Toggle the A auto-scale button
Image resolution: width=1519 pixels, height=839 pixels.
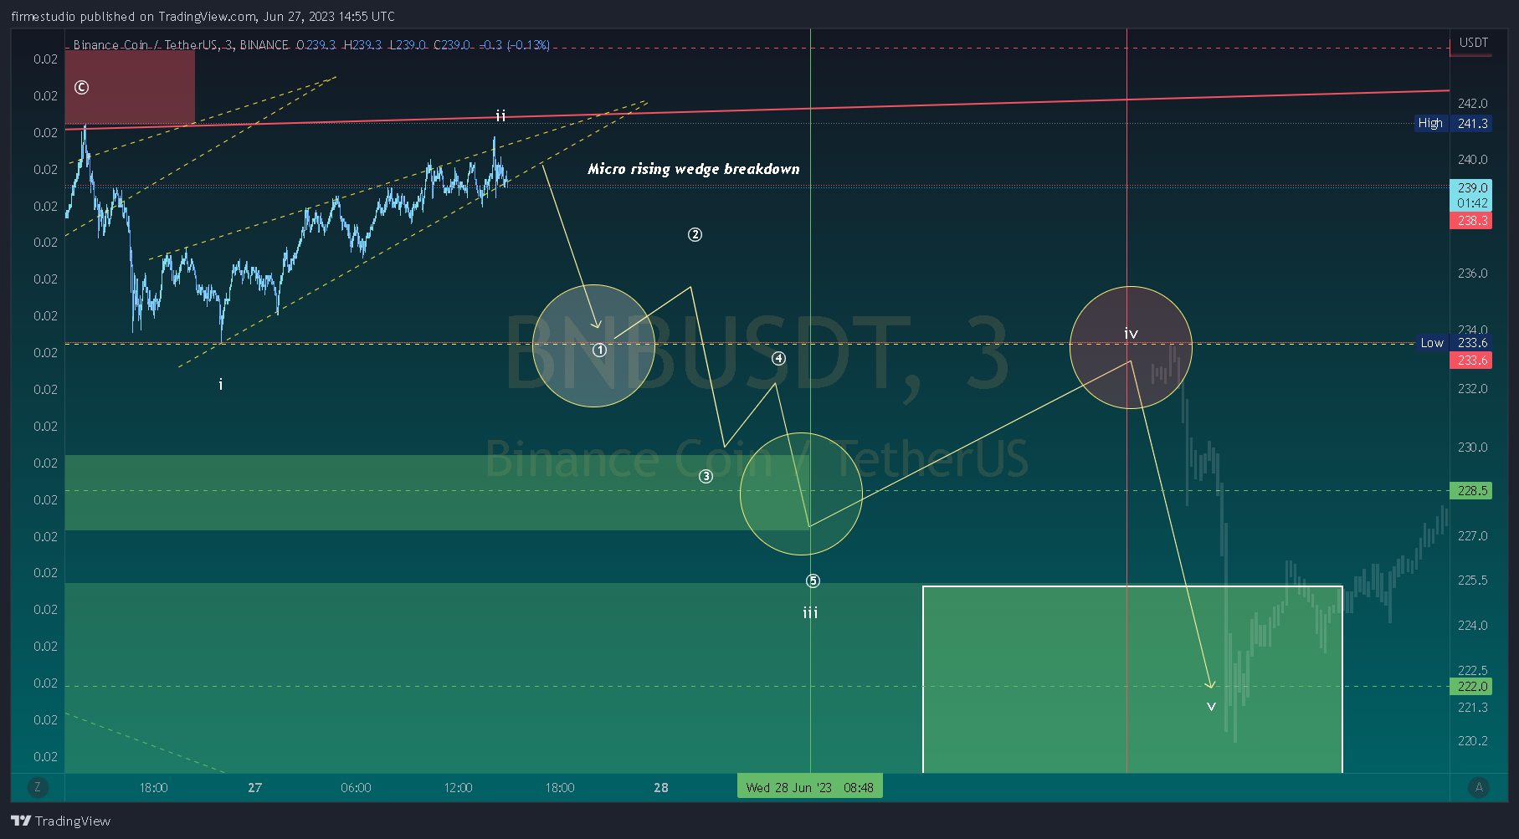1479,787
